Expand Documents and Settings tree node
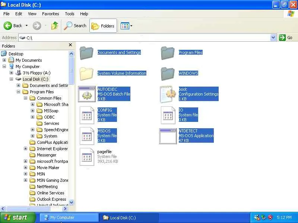298x223 pixels. coord(18,85)
